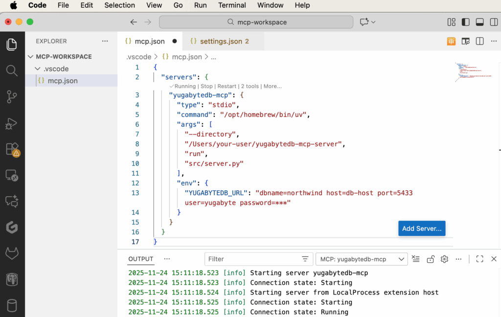Open the Terminal menu in menu bar

(x=232, y=5)
